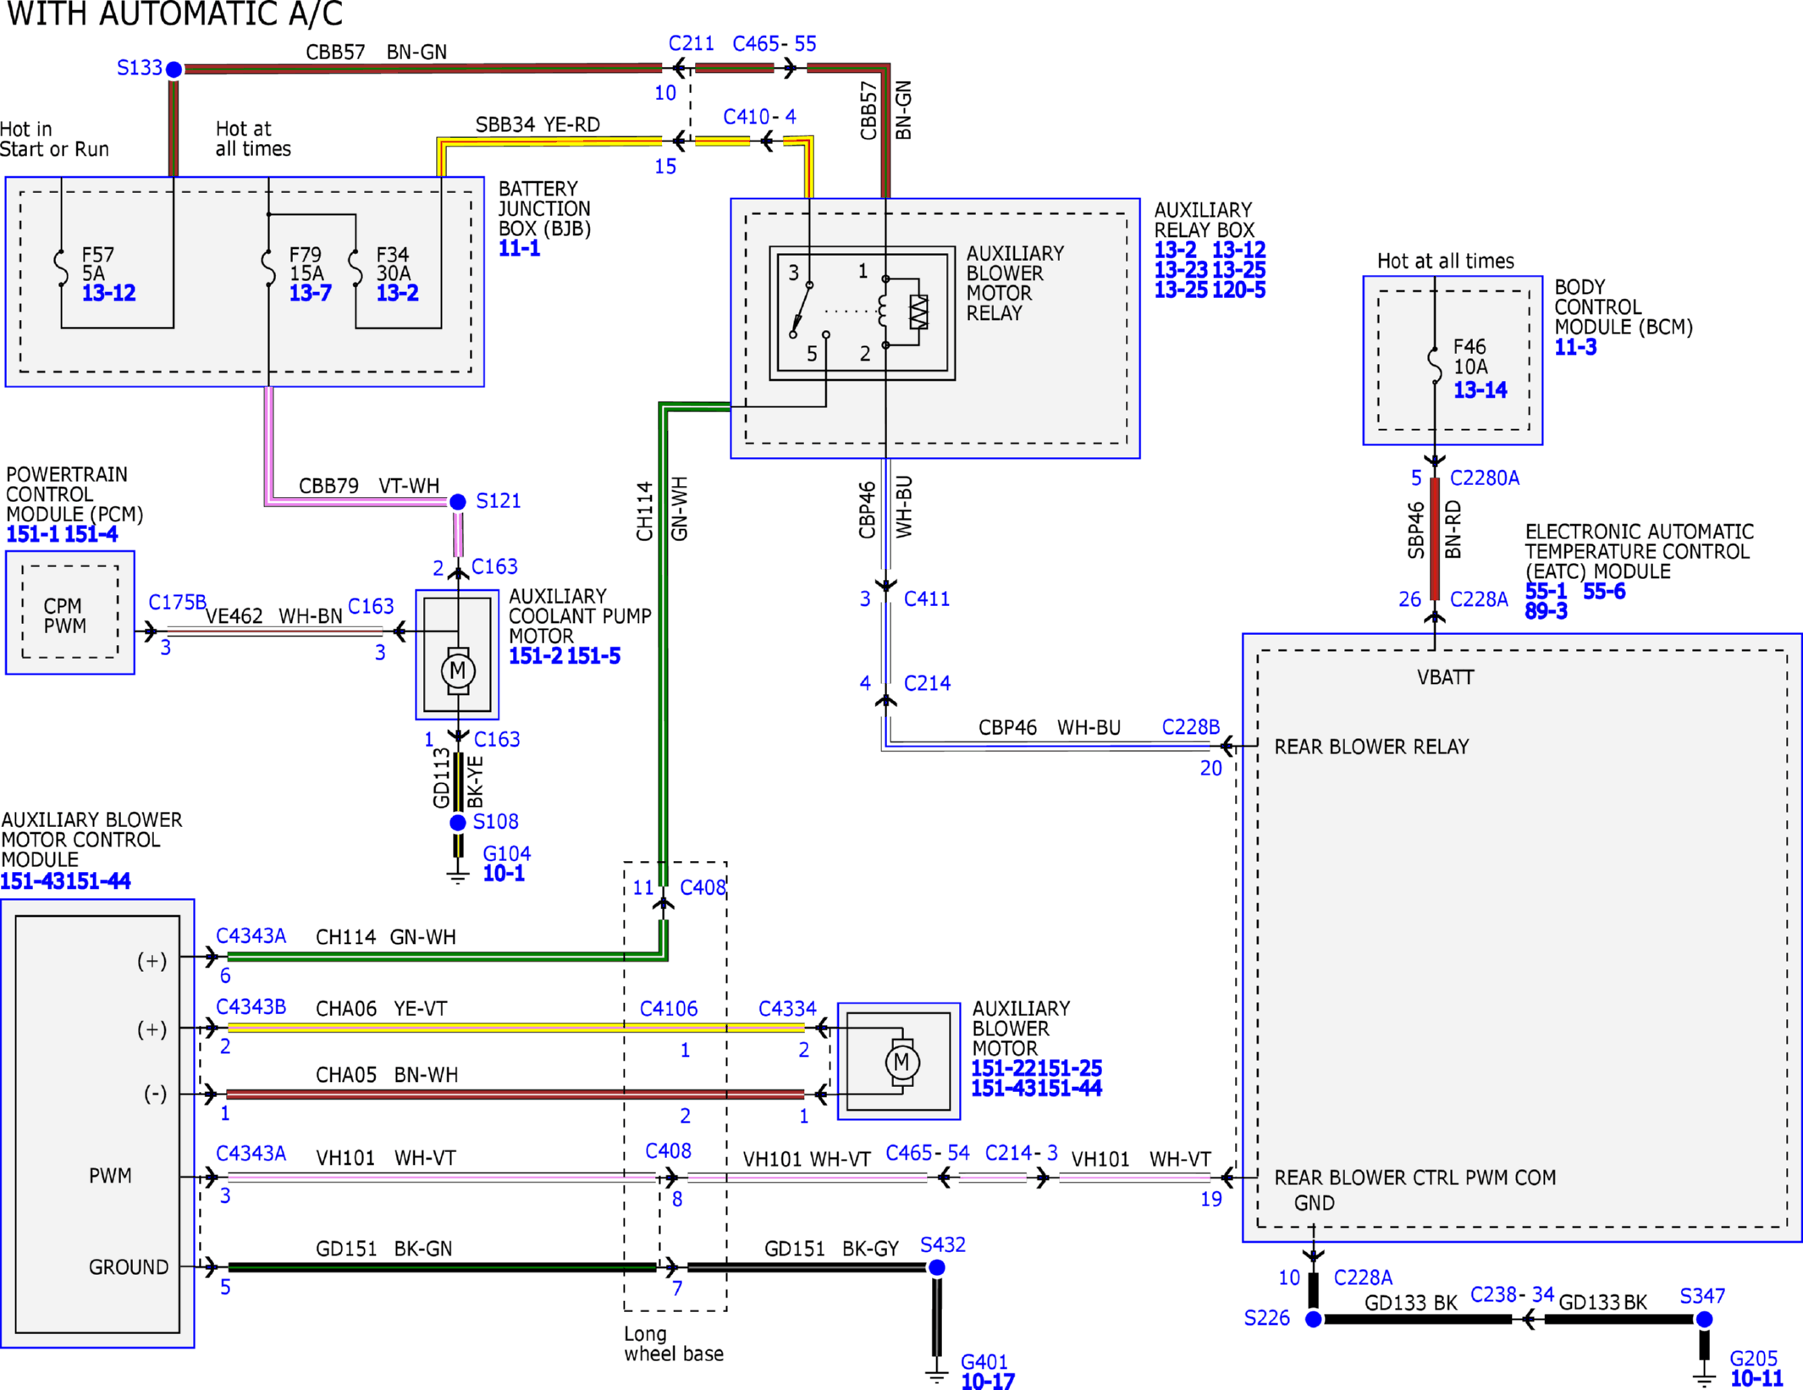Image resolution: width=1803 pixels, height=1390 pixels.
Task: Click the 10-11 link at ground G205
Action: click(1756, 1379)
